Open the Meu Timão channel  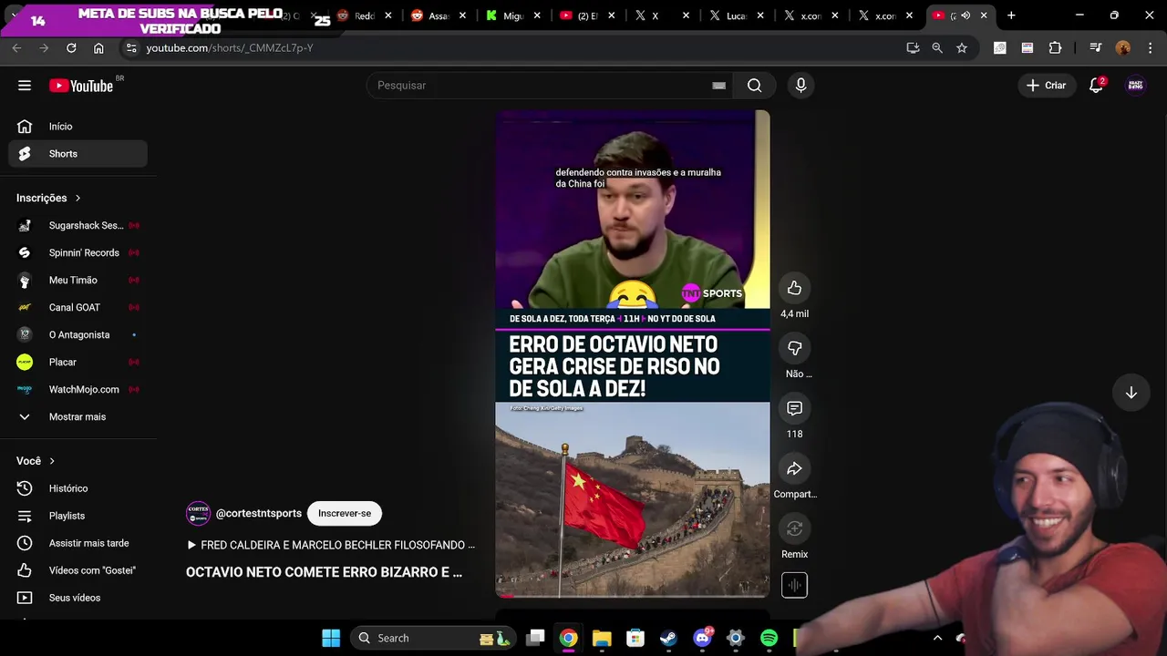(x=77, y=280)
